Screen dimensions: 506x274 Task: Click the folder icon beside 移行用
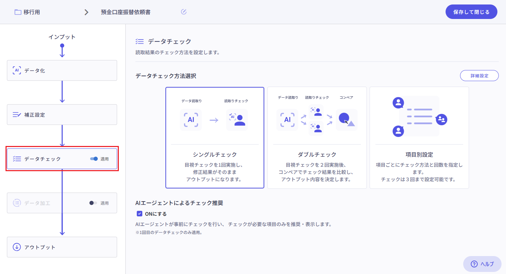point(18,12)
